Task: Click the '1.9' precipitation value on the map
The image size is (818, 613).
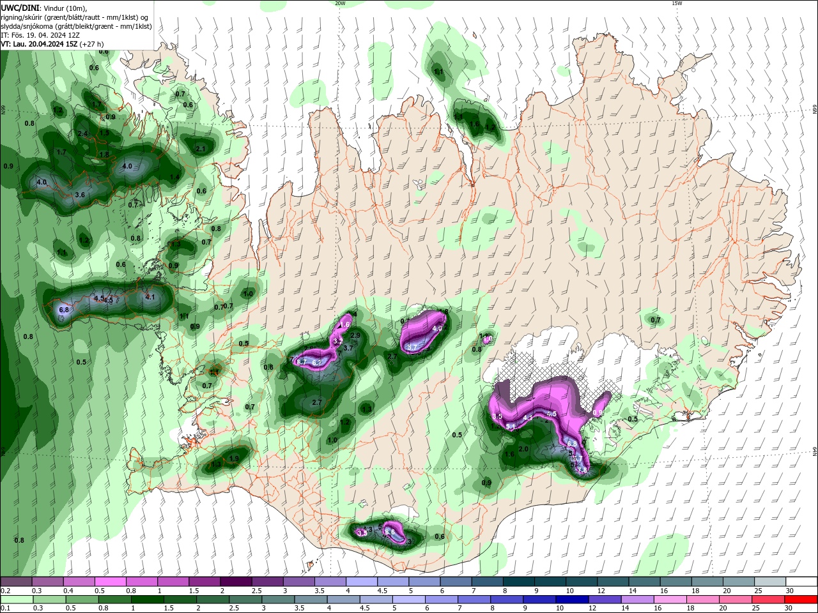Action: (x=234, y=458)
